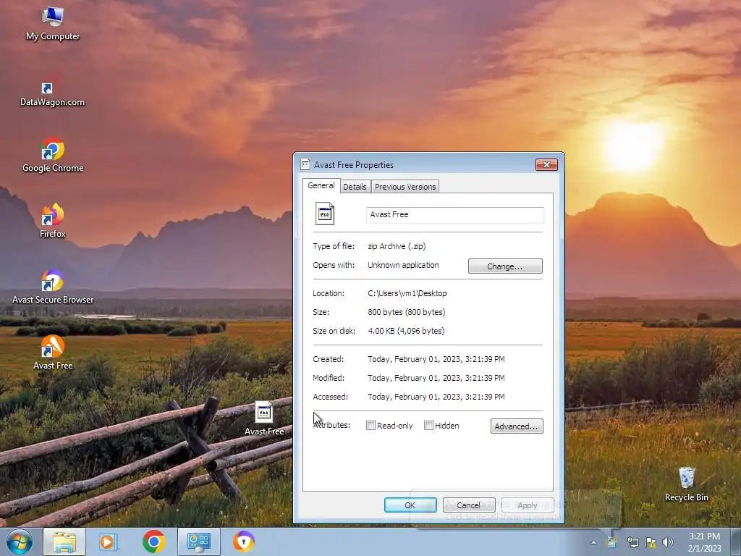The width and height of the screenshot is (741, 556).
Task: Click the Show Desktop strip at taskbar end
Action: pyautogui.click(x=736, y=542)
